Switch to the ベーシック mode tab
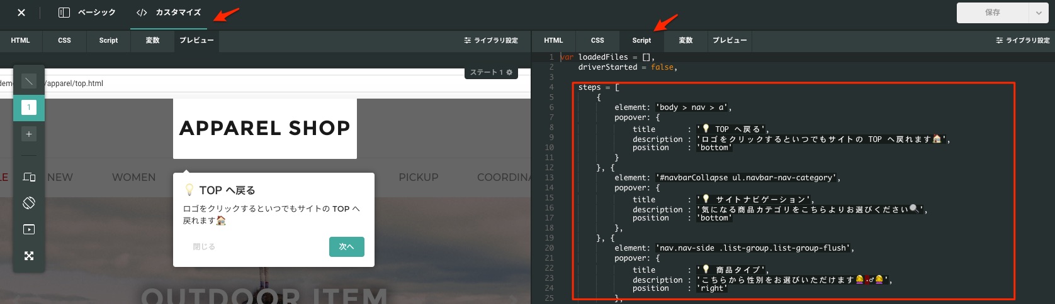The width and height of the screenshot is (1055, 304). (x=87, y=13)
